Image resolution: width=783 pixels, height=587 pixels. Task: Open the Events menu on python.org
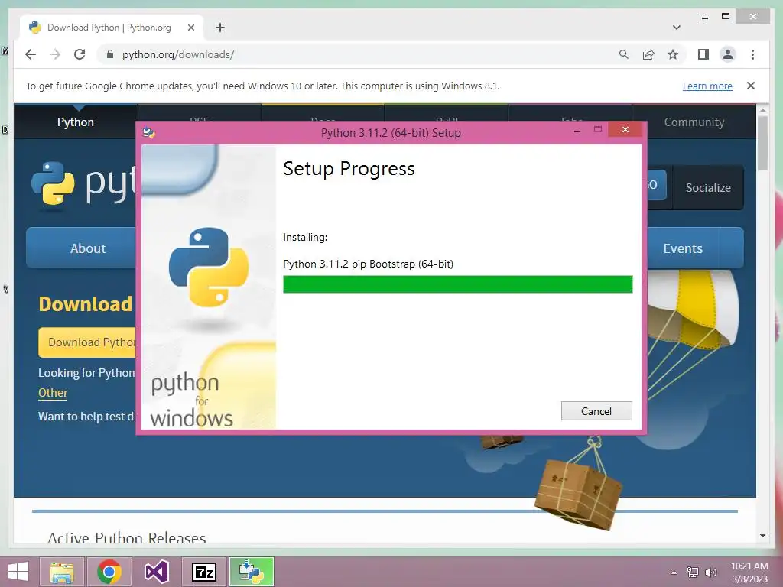(683, 248)
